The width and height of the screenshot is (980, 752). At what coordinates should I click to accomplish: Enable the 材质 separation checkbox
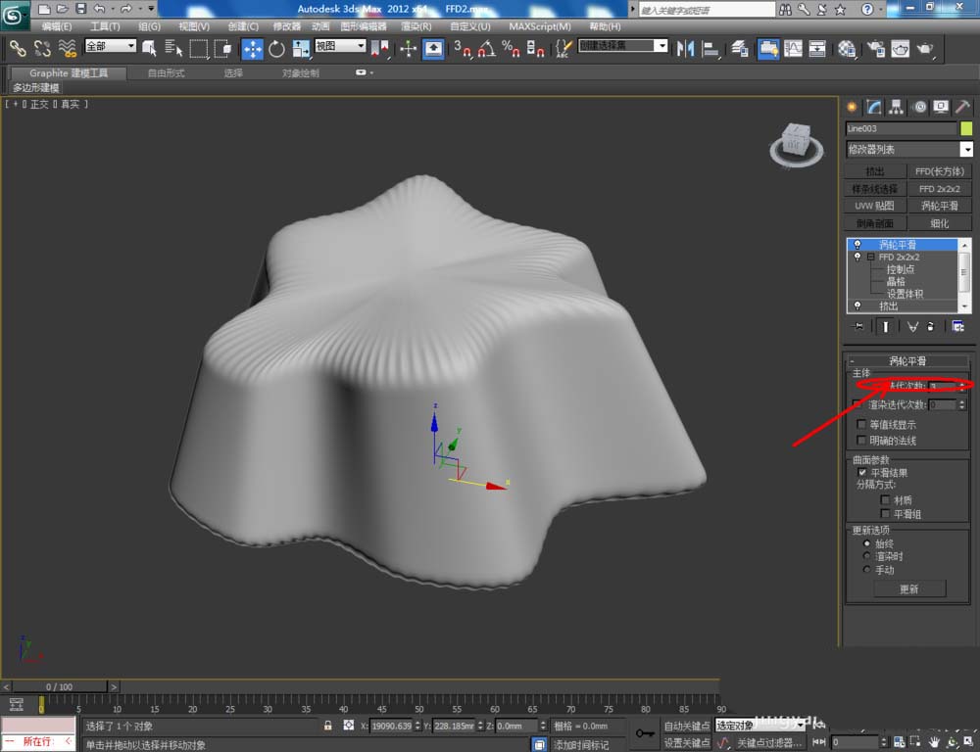point(885,499)
